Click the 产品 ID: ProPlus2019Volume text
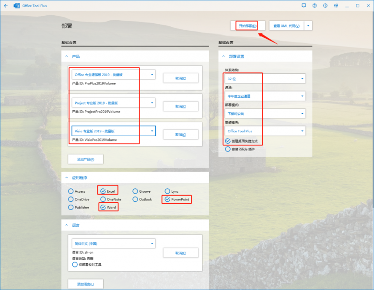The height and width of the screenshot is (290, 374). tap(94, 83)
